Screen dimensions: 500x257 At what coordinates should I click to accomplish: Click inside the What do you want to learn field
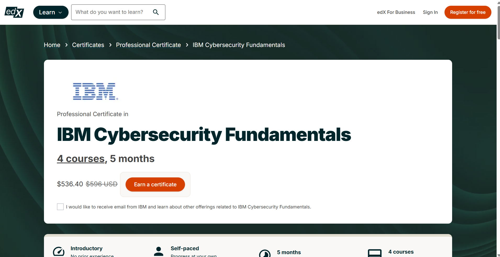(110, 12)
